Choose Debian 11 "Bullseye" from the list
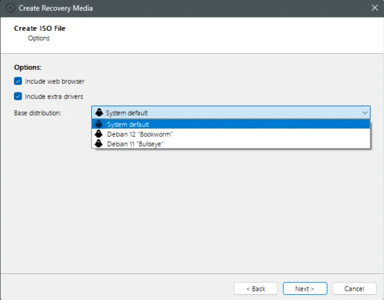 pos(135,144)
